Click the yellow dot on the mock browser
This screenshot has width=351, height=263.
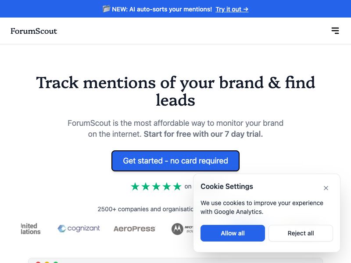[47, 263]
